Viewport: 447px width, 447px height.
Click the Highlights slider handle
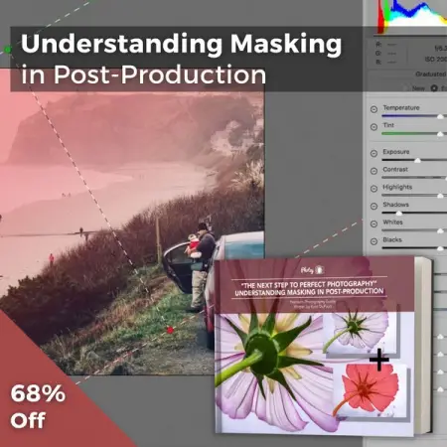440,196
